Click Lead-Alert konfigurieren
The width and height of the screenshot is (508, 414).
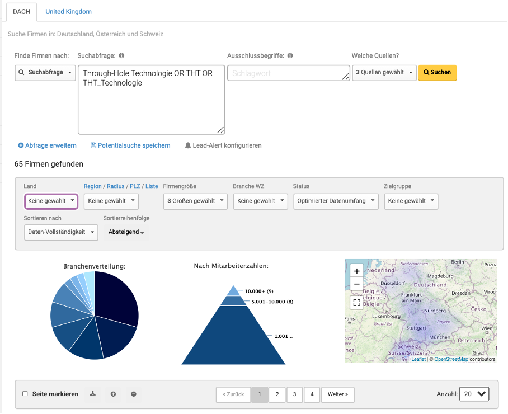coord(227,145)
